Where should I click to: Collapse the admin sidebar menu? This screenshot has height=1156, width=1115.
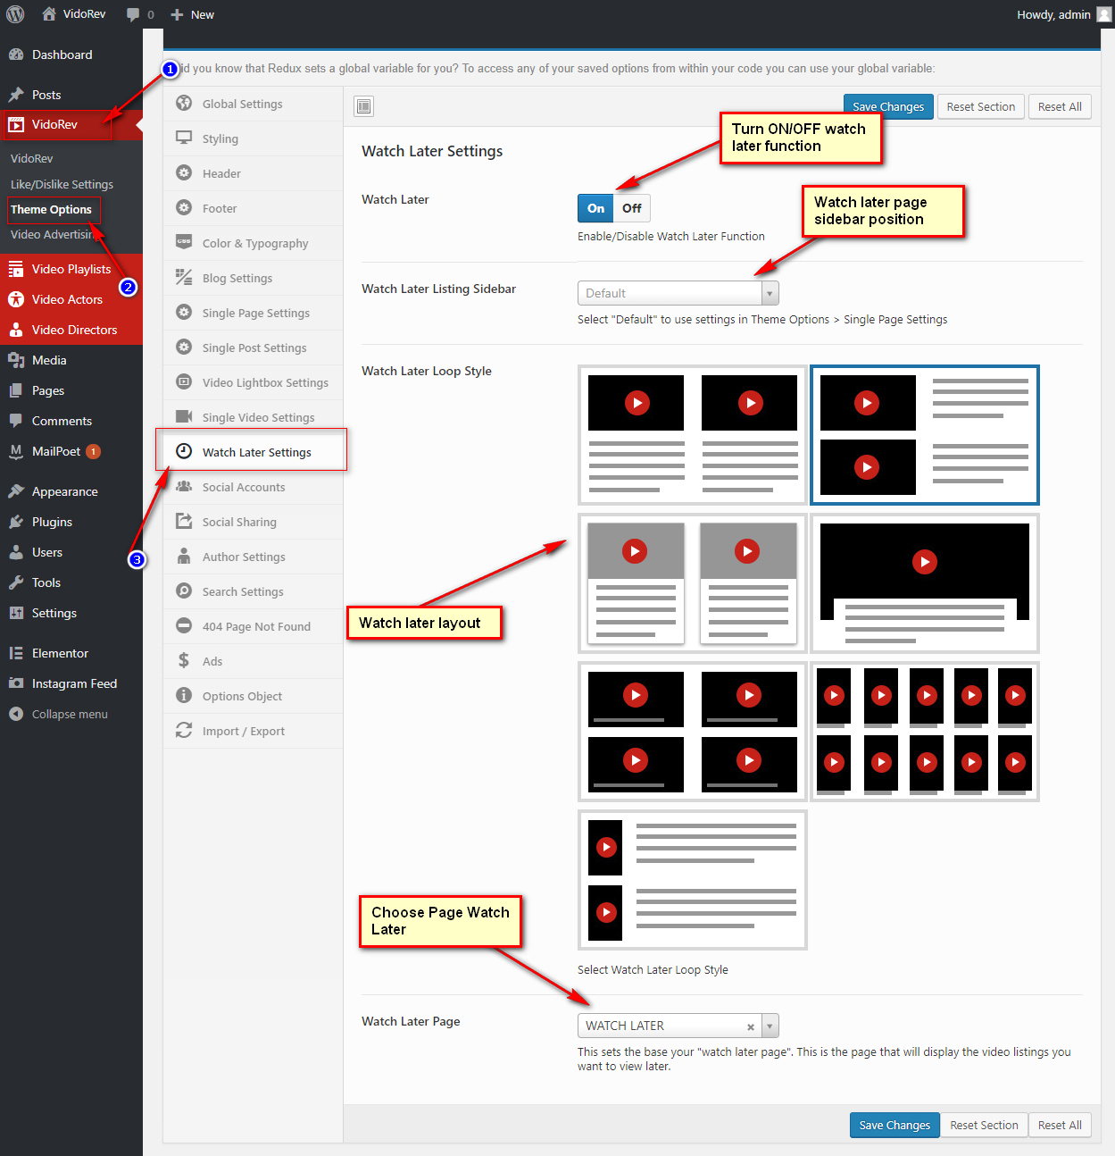coord(70,714)
